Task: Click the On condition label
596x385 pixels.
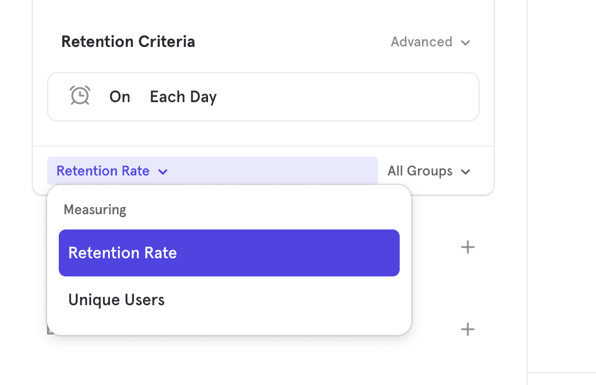Action: [120, 97]
